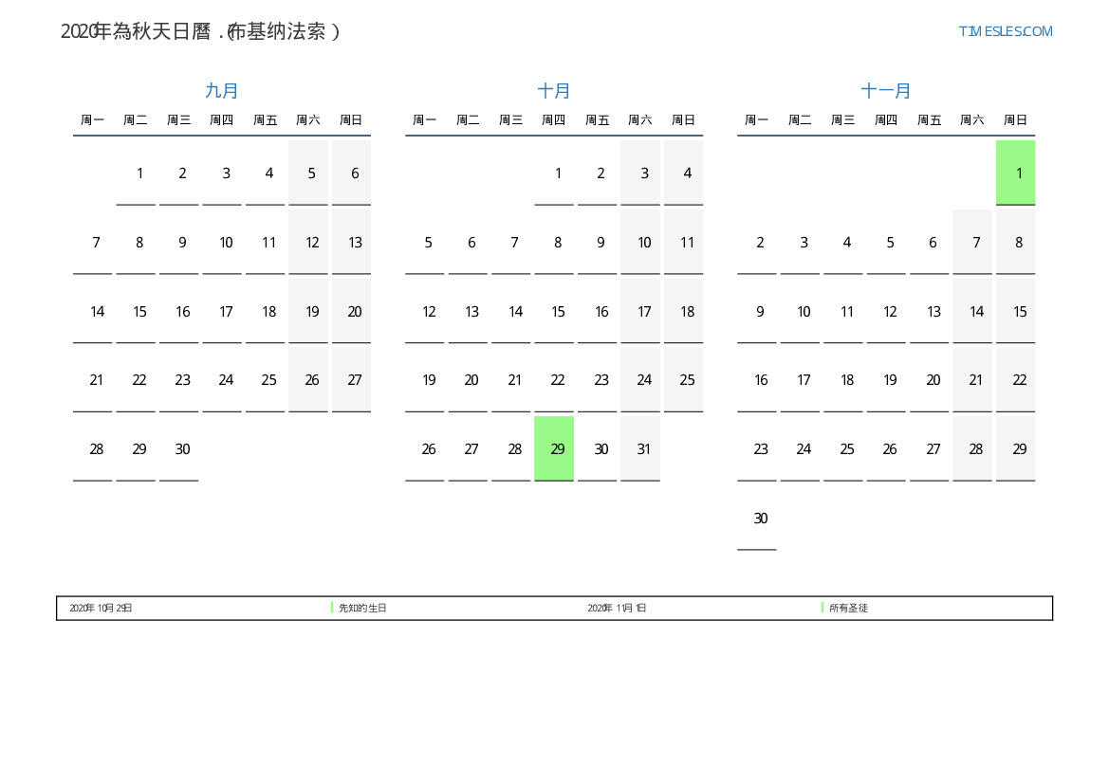Click green highlighted November 1 cell
Screen dimensions: 1109x784
[1015, 173]
